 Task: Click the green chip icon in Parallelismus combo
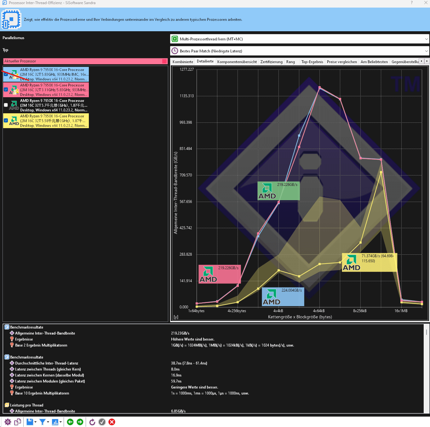[x=175, y=39]
